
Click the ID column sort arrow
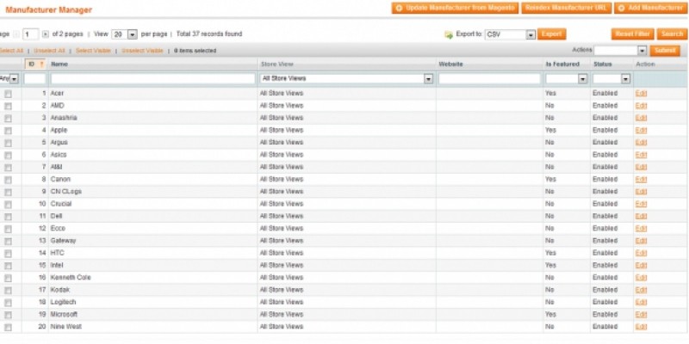[40, 64]
